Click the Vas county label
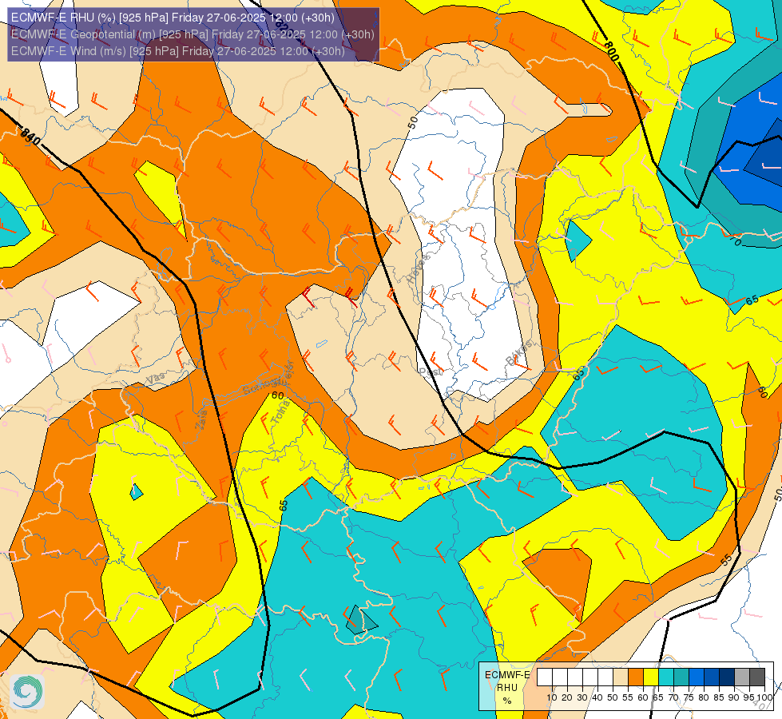This screenshot has width=782, height=719. pyautogui.click(x=155, y=379)
